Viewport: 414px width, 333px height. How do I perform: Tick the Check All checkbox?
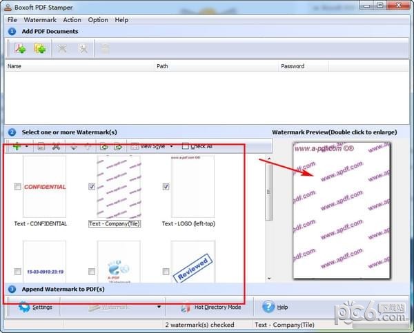click(186, 146)
